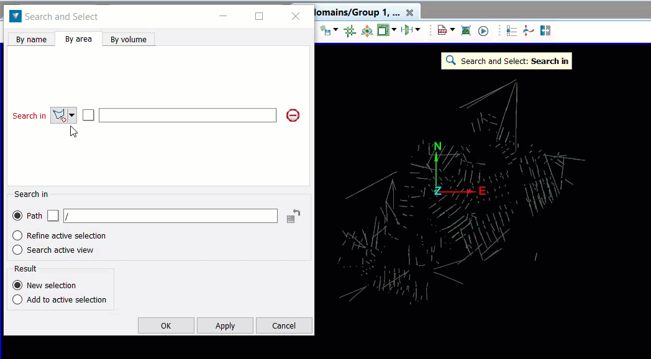Click the cyan Z axis label
The width and height of the screenshot is (651, 359).
coord(437,191)
